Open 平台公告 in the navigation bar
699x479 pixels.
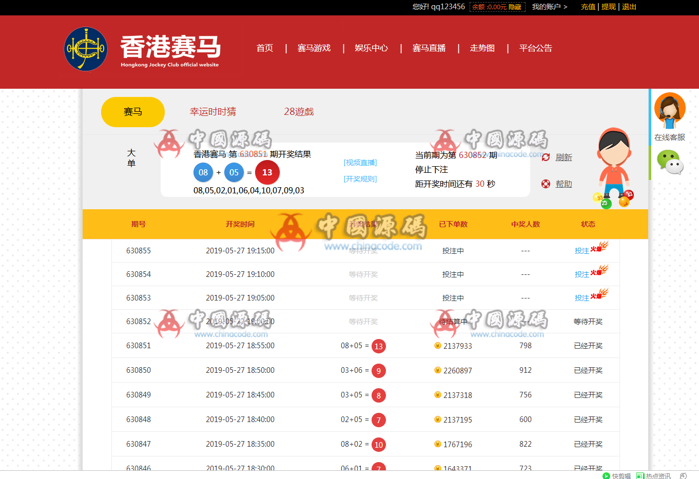(x=536, y=48)
